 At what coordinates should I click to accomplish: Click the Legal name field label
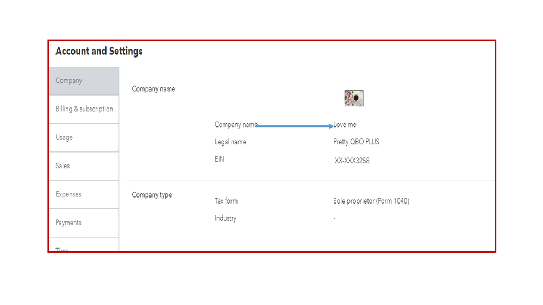coord(230,142)
